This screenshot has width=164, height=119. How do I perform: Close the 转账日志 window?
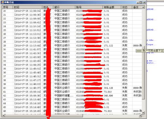coord(144,2)
